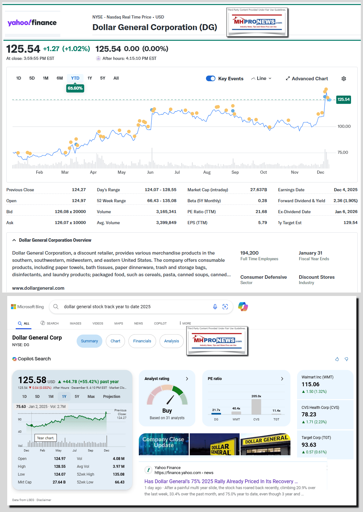This screenshot has height=512, width=363.
Task: Expand the PE ratio card arrow
Action: click(282, 379)
